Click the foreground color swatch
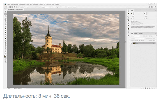This screenshot has width=165, height=105. 5,57
